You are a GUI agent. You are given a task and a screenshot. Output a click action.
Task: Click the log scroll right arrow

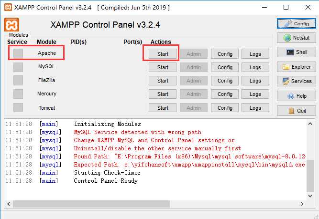pos(302,204)
